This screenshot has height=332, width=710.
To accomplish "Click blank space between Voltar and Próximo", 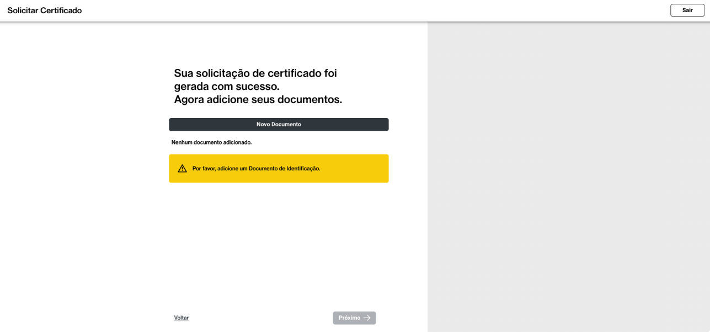I will point(259,318).
